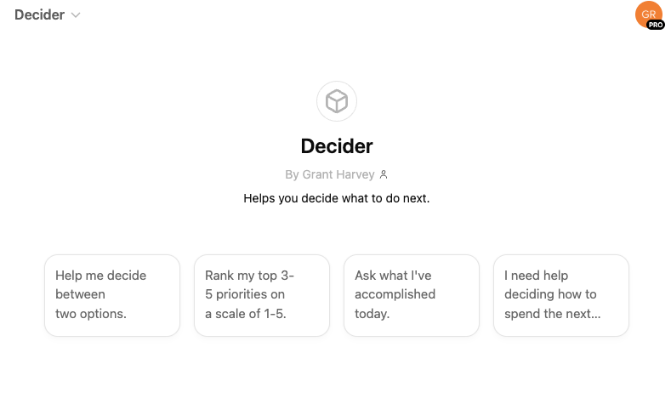Click the Decider cube logo icon
Screen dimensions: 671x404
coord(337,102)
